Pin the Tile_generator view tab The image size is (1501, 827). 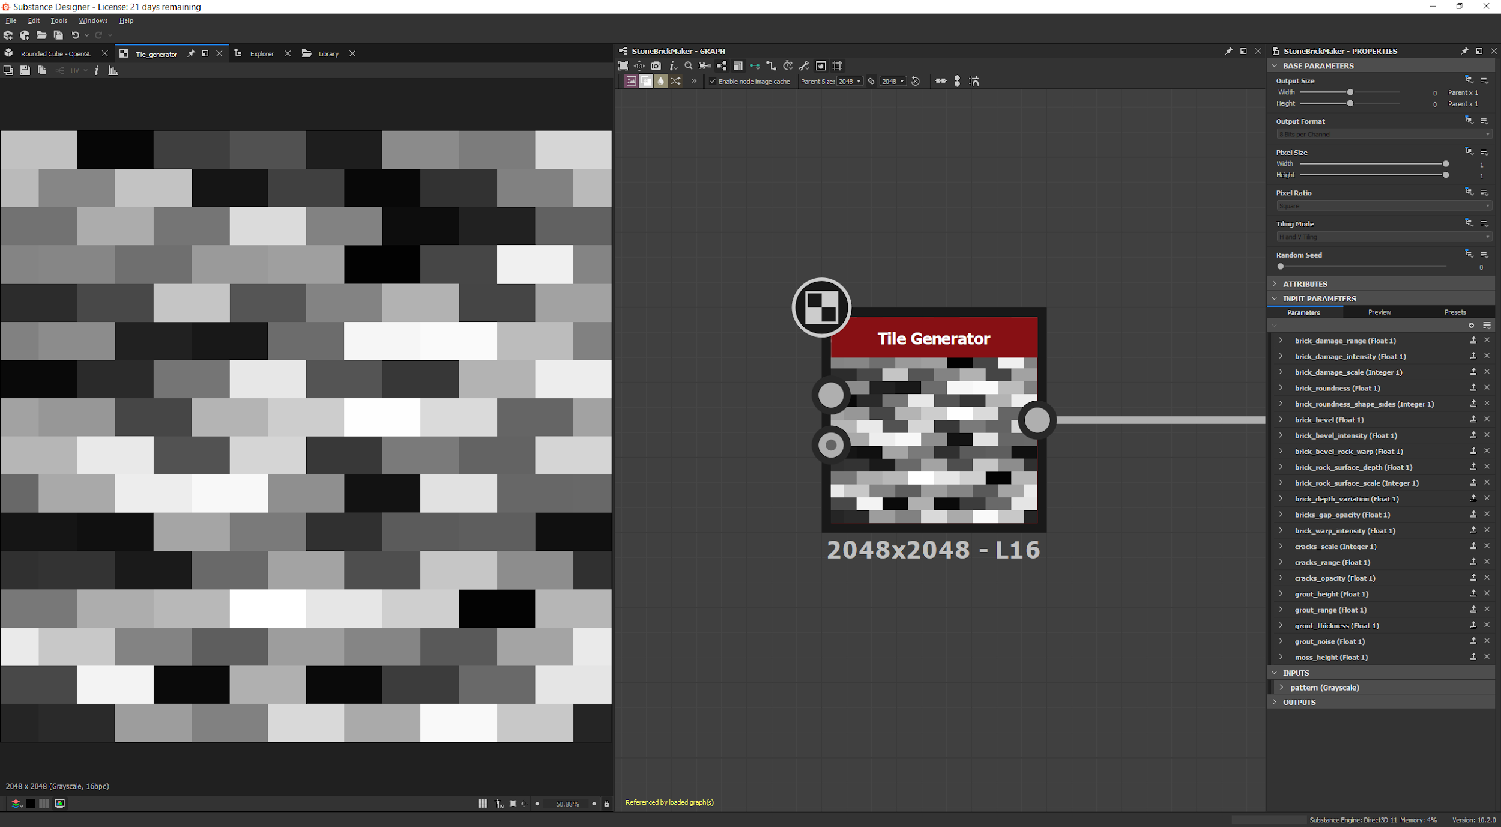pyautogui.click(x=191, y=53)
